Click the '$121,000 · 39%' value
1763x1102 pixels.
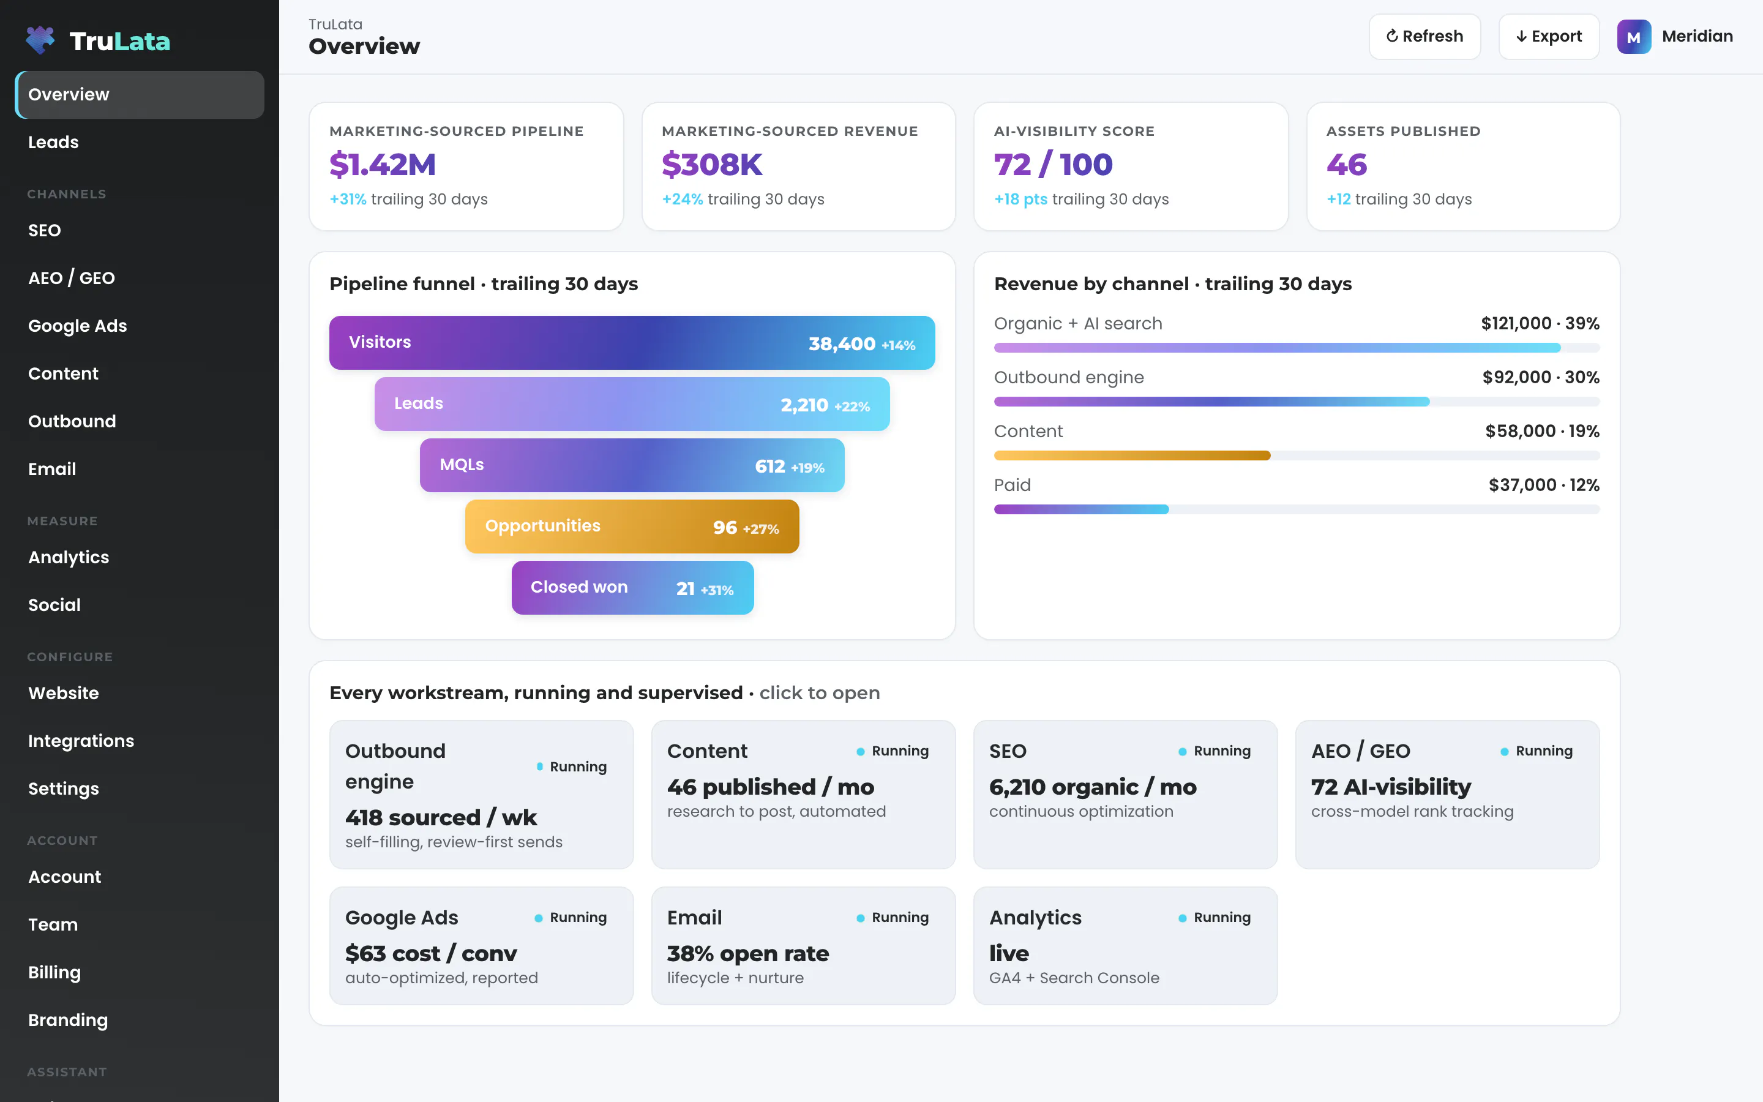pos(1540,324)
